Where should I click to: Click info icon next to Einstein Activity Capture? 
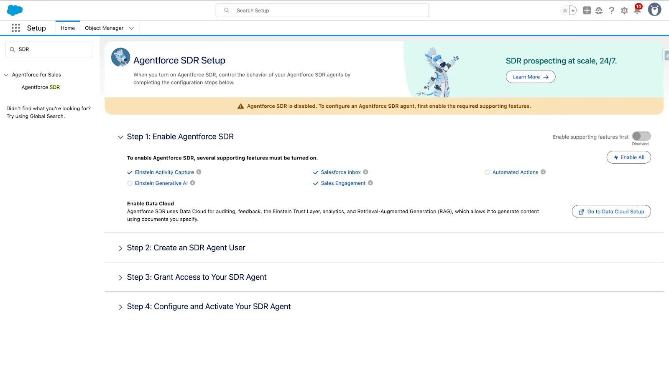(x=199, y=172)
